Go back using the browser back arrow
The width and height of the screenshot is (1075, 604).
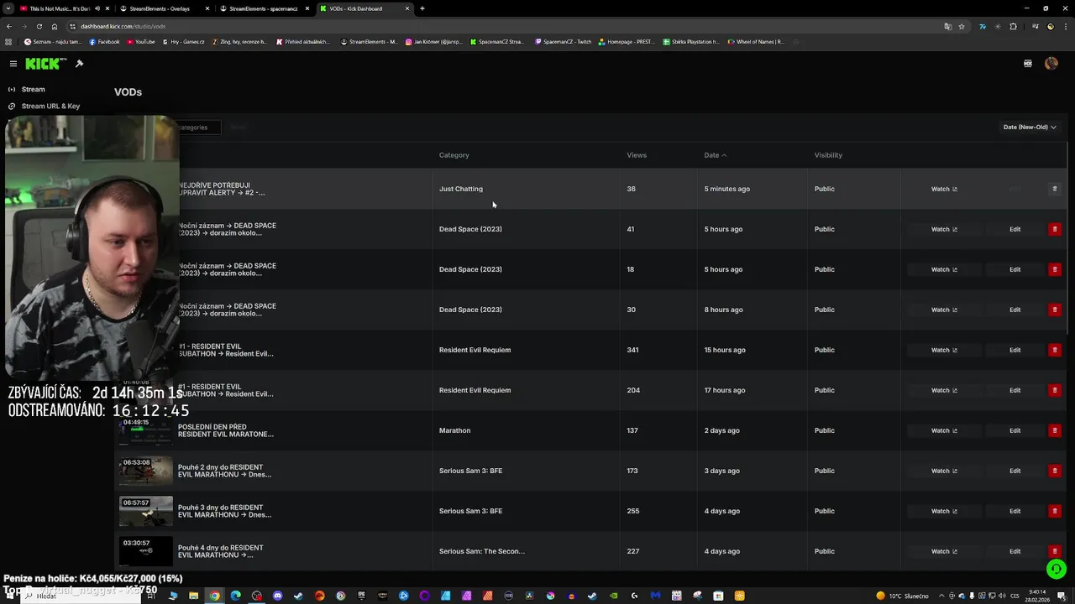(x=8, y=26)
